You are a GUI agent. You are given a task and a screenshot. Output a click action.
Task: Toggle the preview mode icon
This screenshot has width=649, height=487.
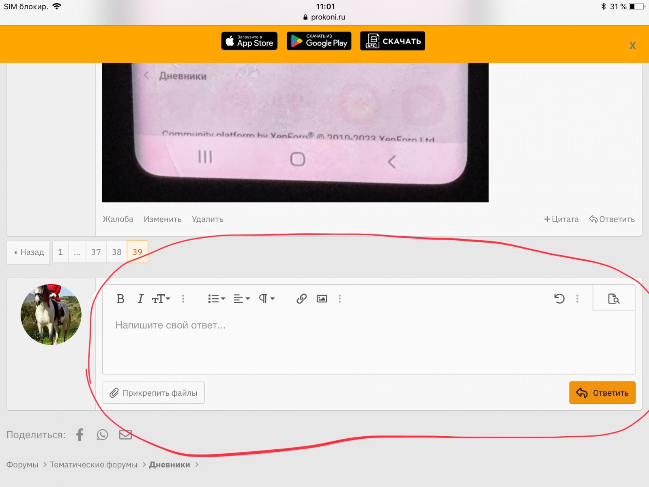point(614,299)
